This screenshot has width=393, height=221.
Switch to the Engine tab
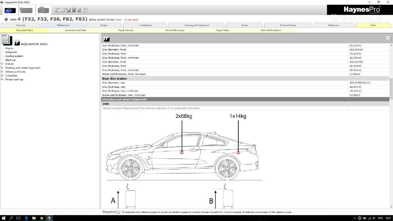tap(104, 25)
